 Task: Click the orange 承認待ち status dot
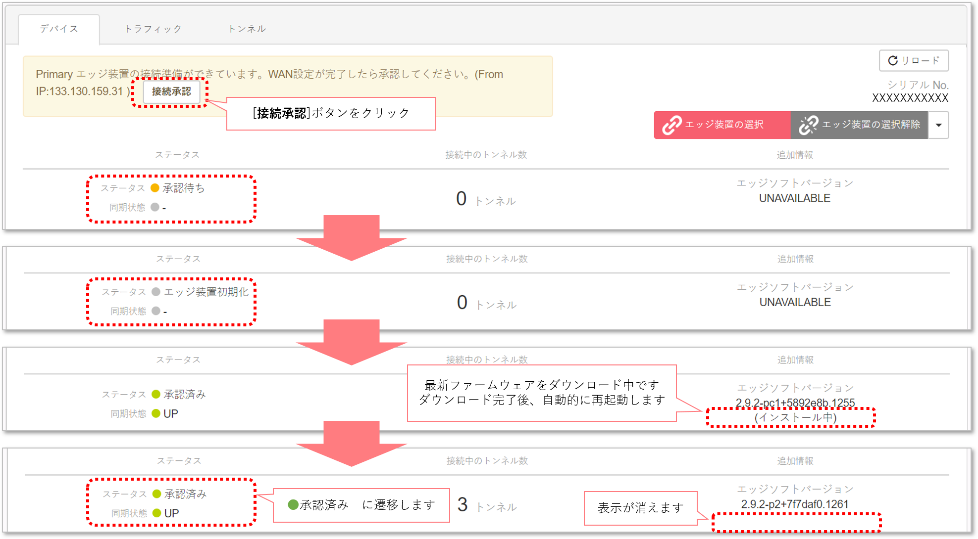[x=155, y=188]
